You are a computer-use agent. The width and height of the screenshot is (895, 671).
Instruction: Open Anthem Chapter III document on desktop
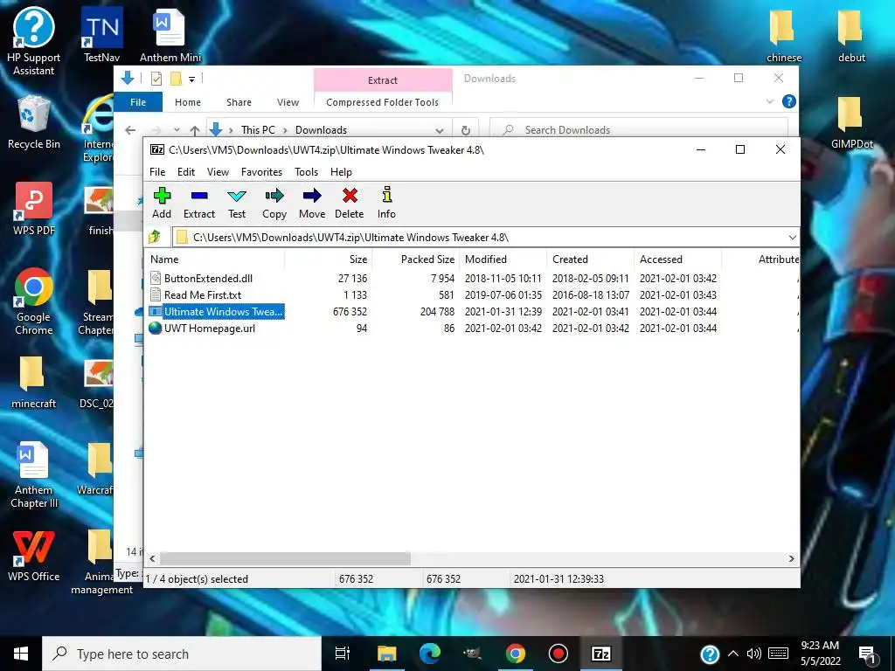pos(33,474)
